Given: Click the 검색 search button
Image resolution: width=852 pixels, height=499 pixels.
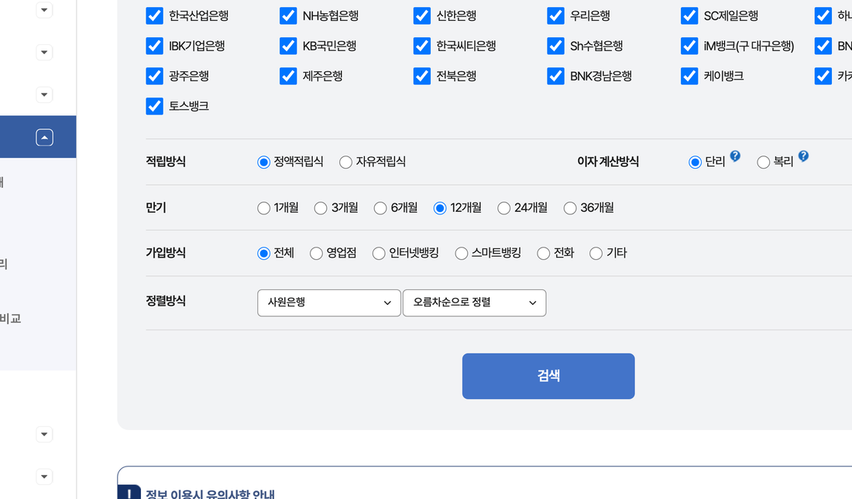Looking at the screenshot, I should [x=548, y=376].
